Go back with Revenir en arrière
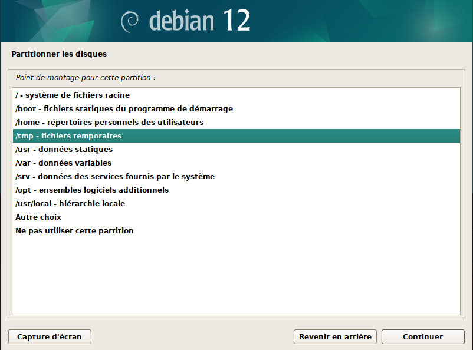473x350 pixels. (x=335, y=336)
